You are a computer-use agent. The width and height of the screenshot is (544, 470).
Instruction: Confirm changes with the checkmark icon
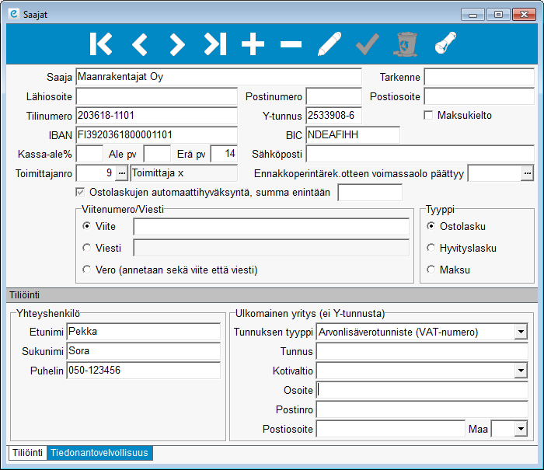368,44
